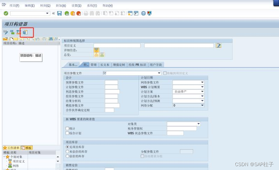The height and width of the screenshot is (170, 279).
Task: Toggle the 传输到项目定义 checkbox
Action: 165,73
